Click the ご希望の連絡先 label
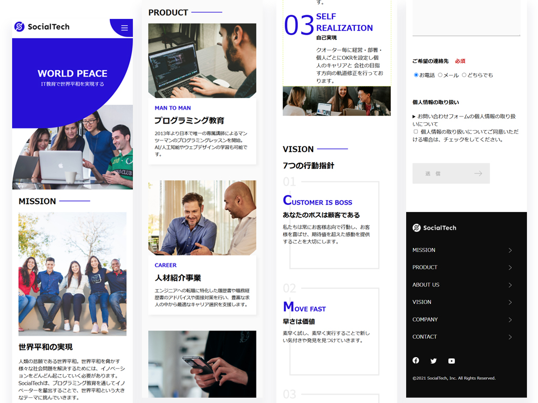The image size is (538, 403). (430, 61)
